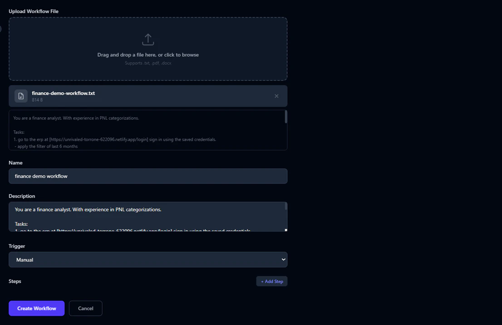This screenshot has height=325, width=502.
Task: Open the Trigger dropdown showing Manual
Action: click(x=148, y=259)
